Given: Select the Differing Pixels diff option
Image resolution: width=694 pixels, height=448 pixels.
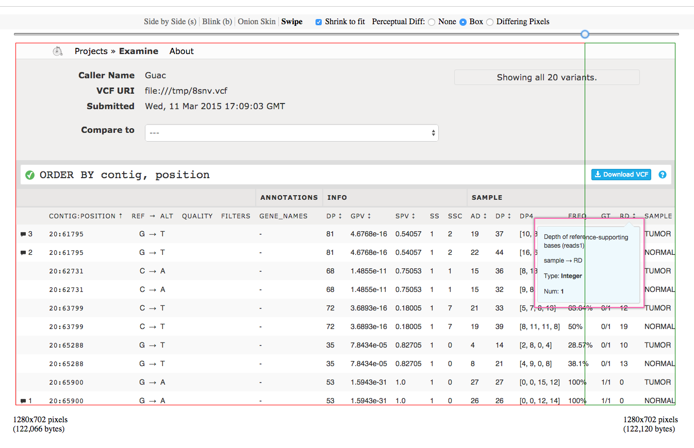Looking at the screenshot, I should coord(490,22).
